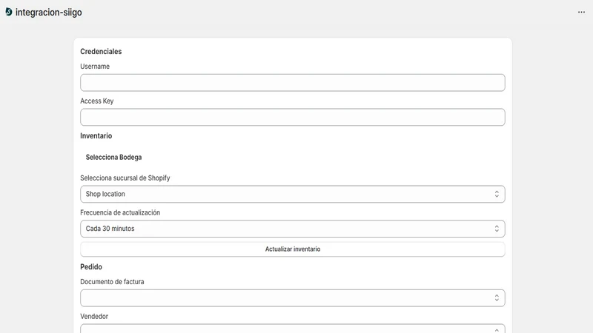Open the three-dot more options menu
The width and height of the screenshot is (593, 333).
(x=581, y=12)
